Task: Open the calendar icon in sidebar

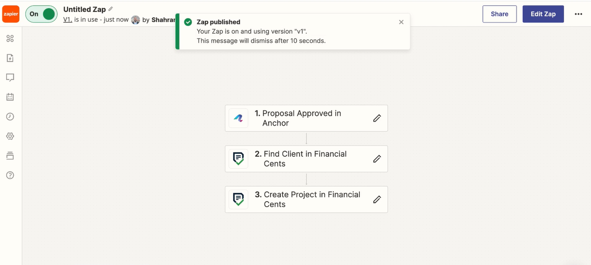Action: pos(10,97)
